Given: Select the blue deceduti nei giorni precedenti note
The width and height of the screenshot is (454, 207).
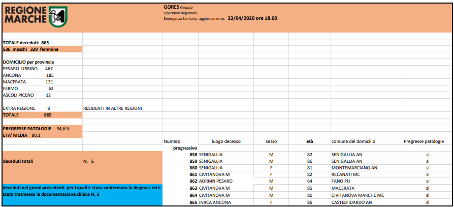Looking at the screenshot, I should (x=82, y=194).
